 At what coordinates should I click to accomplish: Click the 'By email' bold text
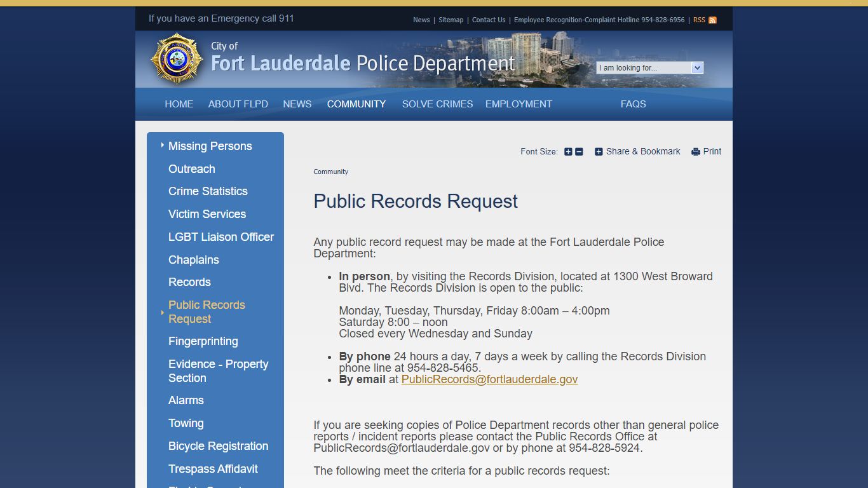362,379
